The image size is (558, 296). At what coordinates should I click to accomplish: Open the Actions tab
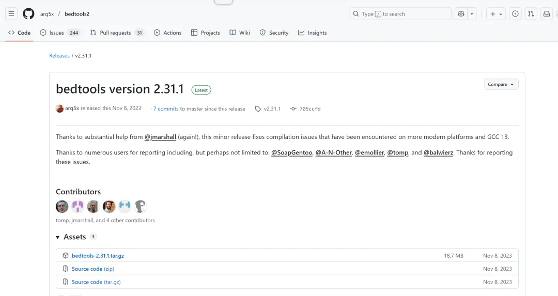(x=167, y=33)
